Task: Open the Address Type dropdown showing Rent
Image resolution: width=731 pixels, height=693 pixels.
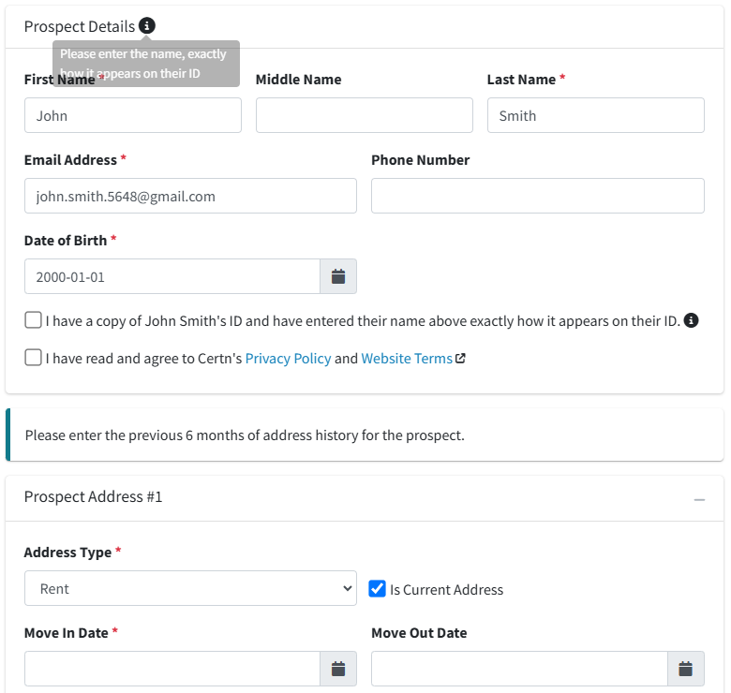Action: coord(190,588)
